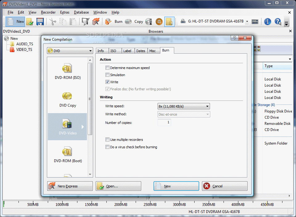
Task: Uncheck the Write checkbox
Action: point(107,82)
